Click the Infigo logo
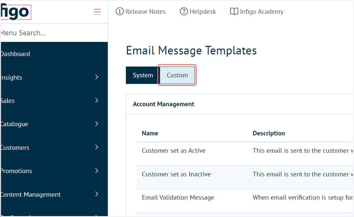Viewport: 354px width, 217px height. tap(15, 12)
